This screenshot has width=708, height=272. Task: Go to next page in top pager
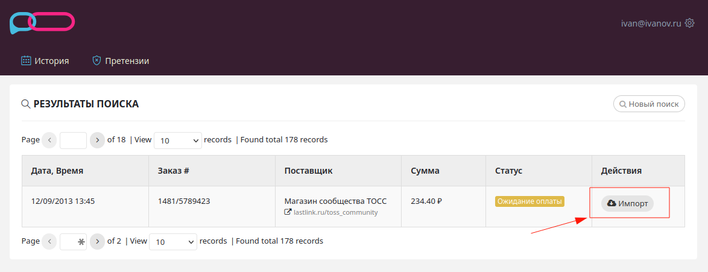[97, 140]
